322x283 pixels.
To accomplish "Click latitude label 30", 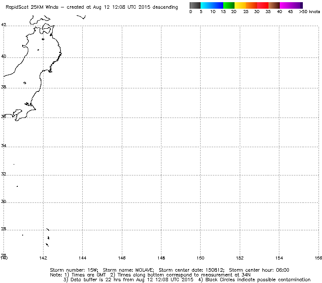I will (x=3, y=202).
